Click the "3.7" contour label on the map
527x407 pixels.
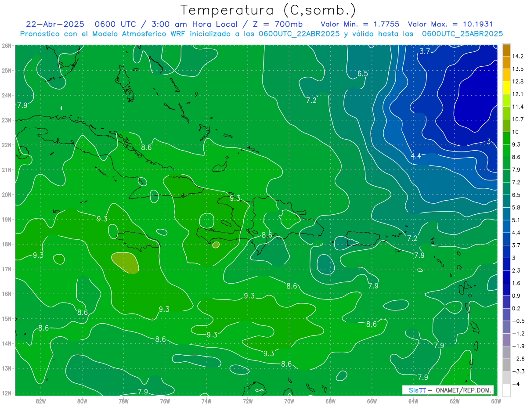[425, 51]
